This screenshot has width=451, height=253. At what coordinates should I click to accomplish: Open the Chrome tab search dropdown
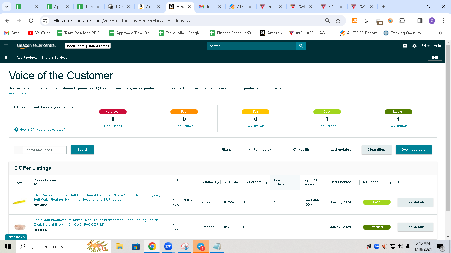pos(7,7)
